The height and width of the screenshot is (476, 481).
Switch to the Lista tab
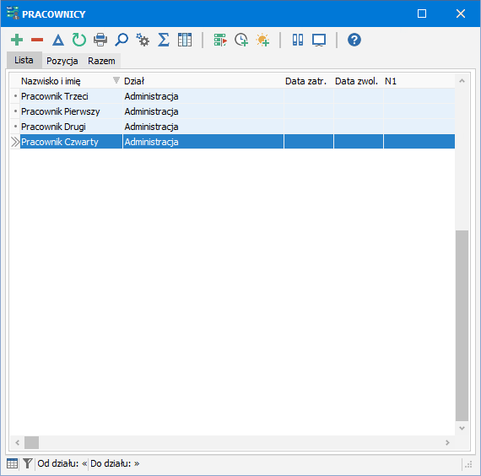[x=24, y=60]
